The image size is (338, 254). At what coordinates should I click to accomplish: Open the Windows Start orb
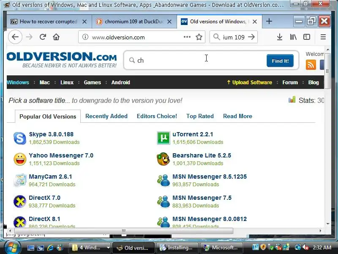[12, 247]
